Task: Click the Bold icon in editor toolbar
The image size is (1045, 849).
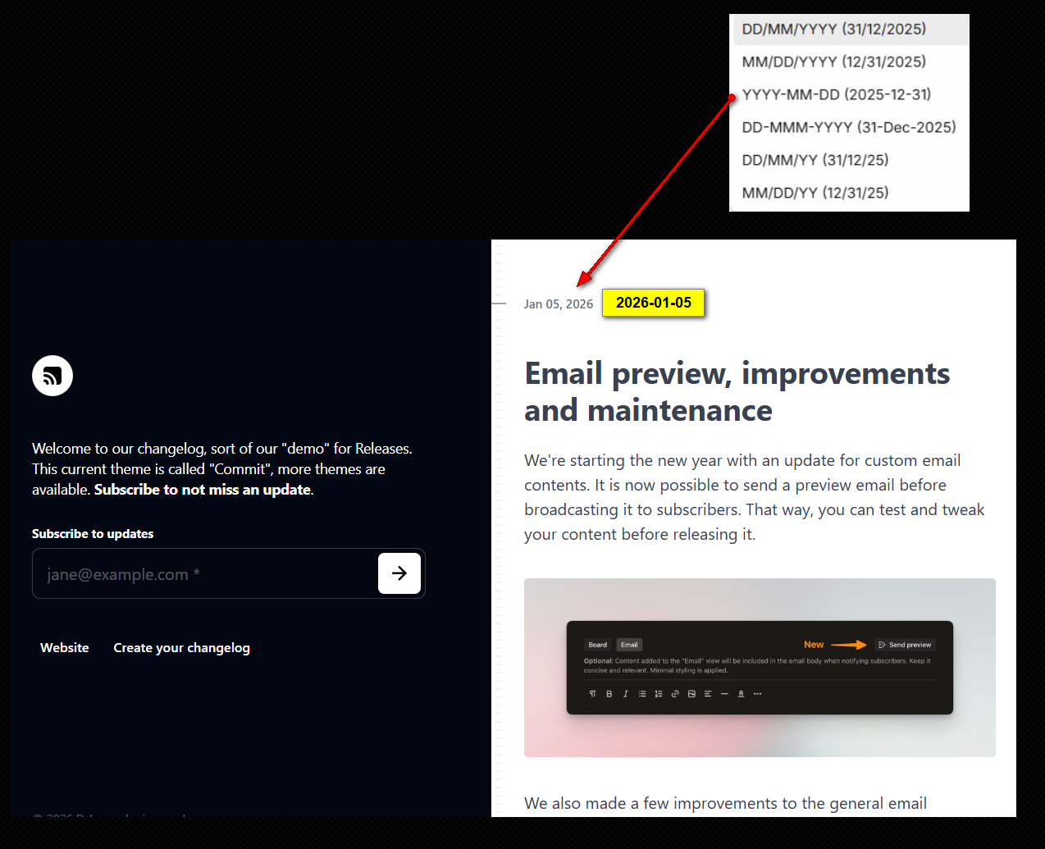Action: pos(609,694)
